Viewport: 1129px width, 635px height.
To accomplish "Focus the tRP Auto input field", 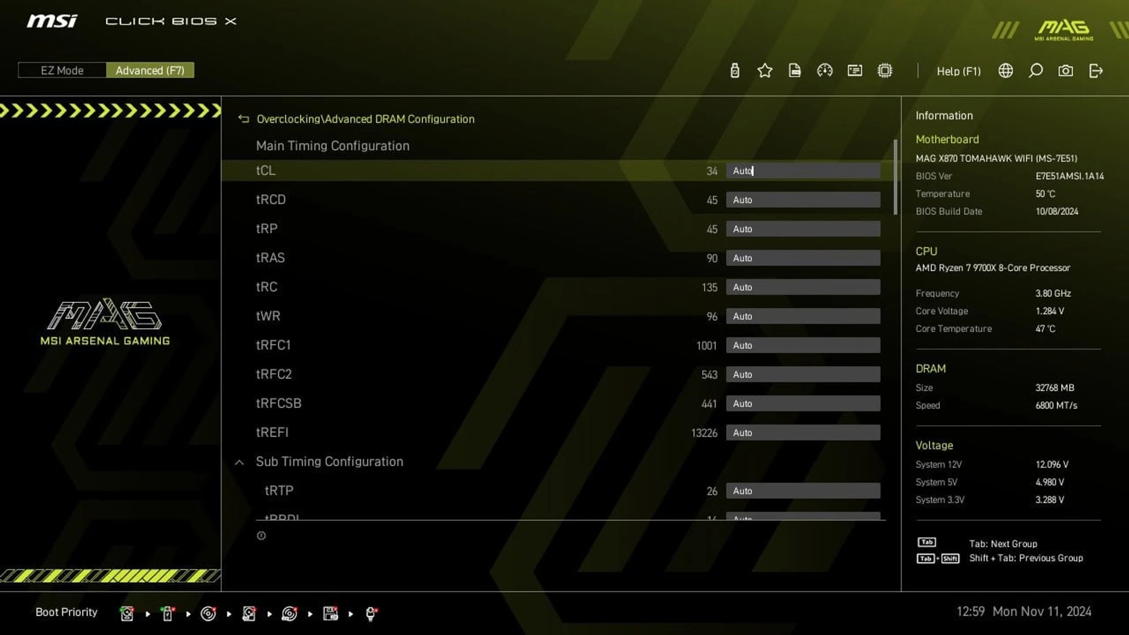I will click(x=803, y=229).
